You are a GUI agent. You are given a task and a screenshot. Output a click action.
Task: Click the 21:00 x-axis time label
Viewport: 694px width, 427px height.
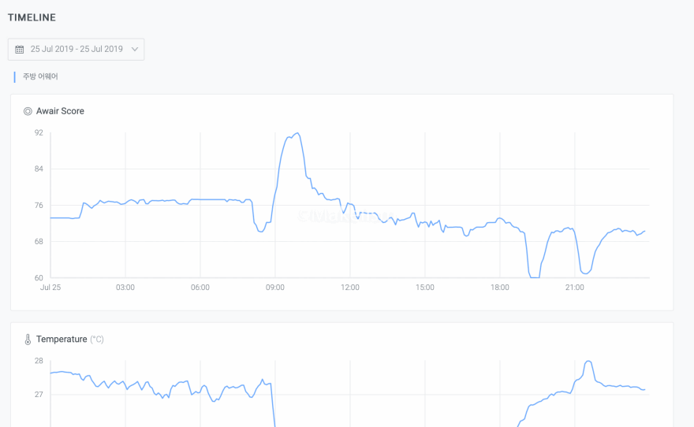pos(574,288)
